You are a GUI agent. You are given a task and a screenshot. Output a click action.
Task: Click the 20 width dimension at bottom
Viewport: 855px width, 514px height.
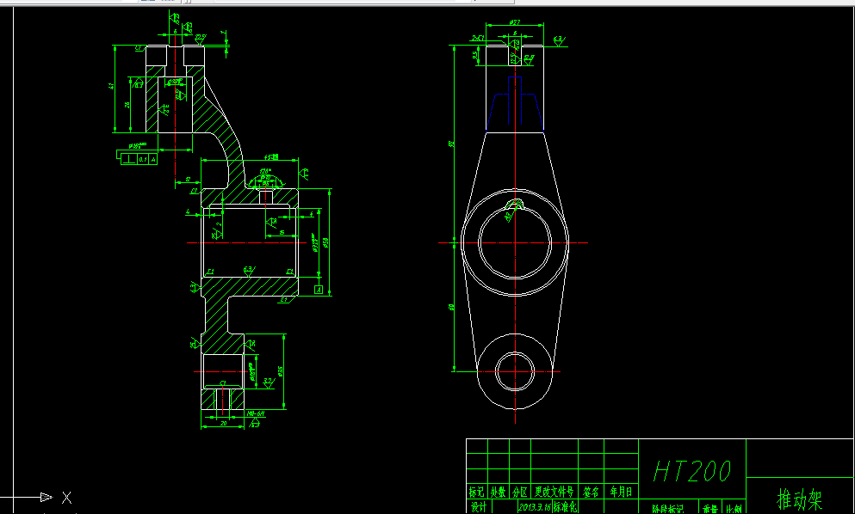(223, 423)
